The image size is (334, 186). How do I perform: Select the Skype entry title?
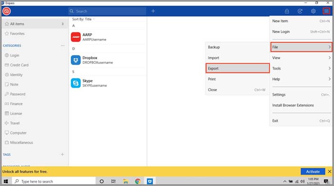[87, 81]
